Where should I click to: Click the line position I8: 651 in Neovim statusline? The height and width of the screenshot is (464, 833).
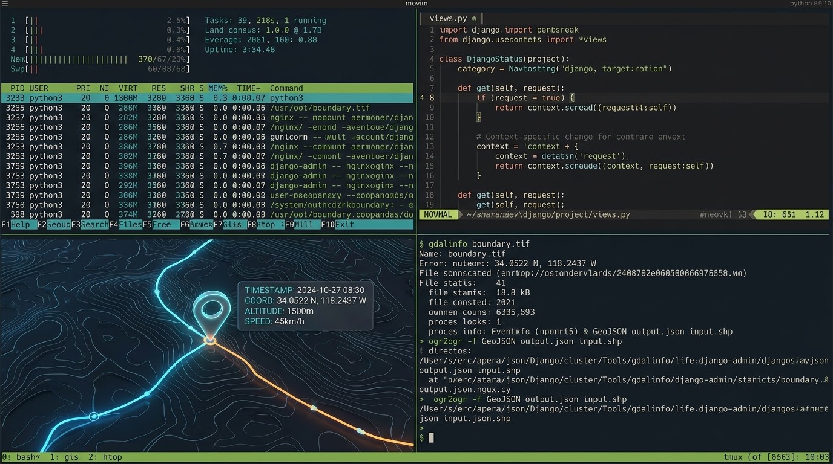pos(779,214)
